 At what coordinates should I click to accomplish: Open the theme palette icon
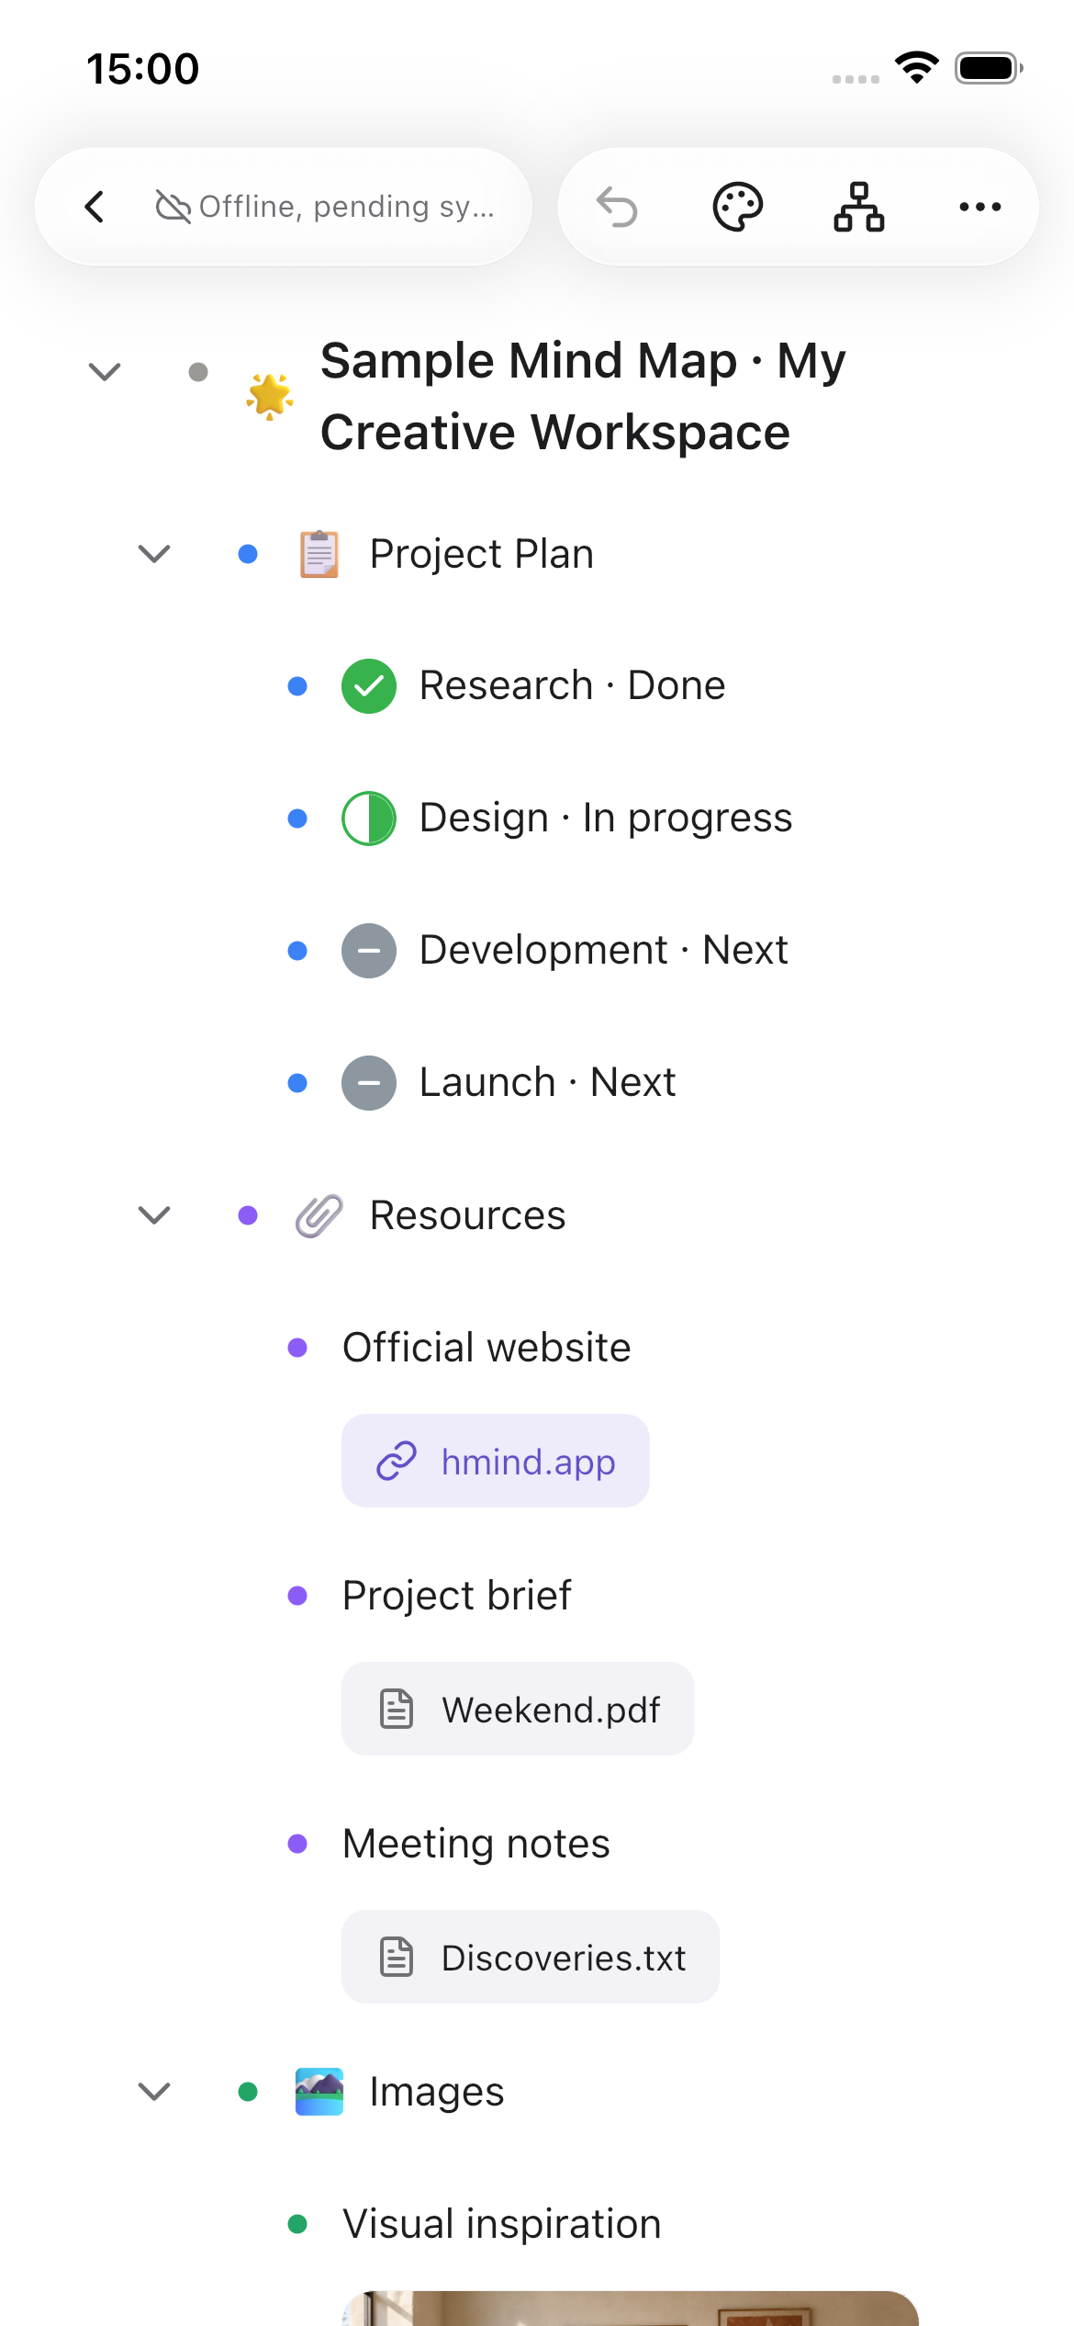pyautogui.click(x=738, y=207)
